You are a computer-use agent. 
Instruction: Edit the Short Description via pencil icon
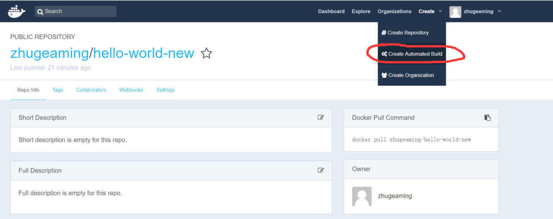pyautogui.click(x=321, y=118)
